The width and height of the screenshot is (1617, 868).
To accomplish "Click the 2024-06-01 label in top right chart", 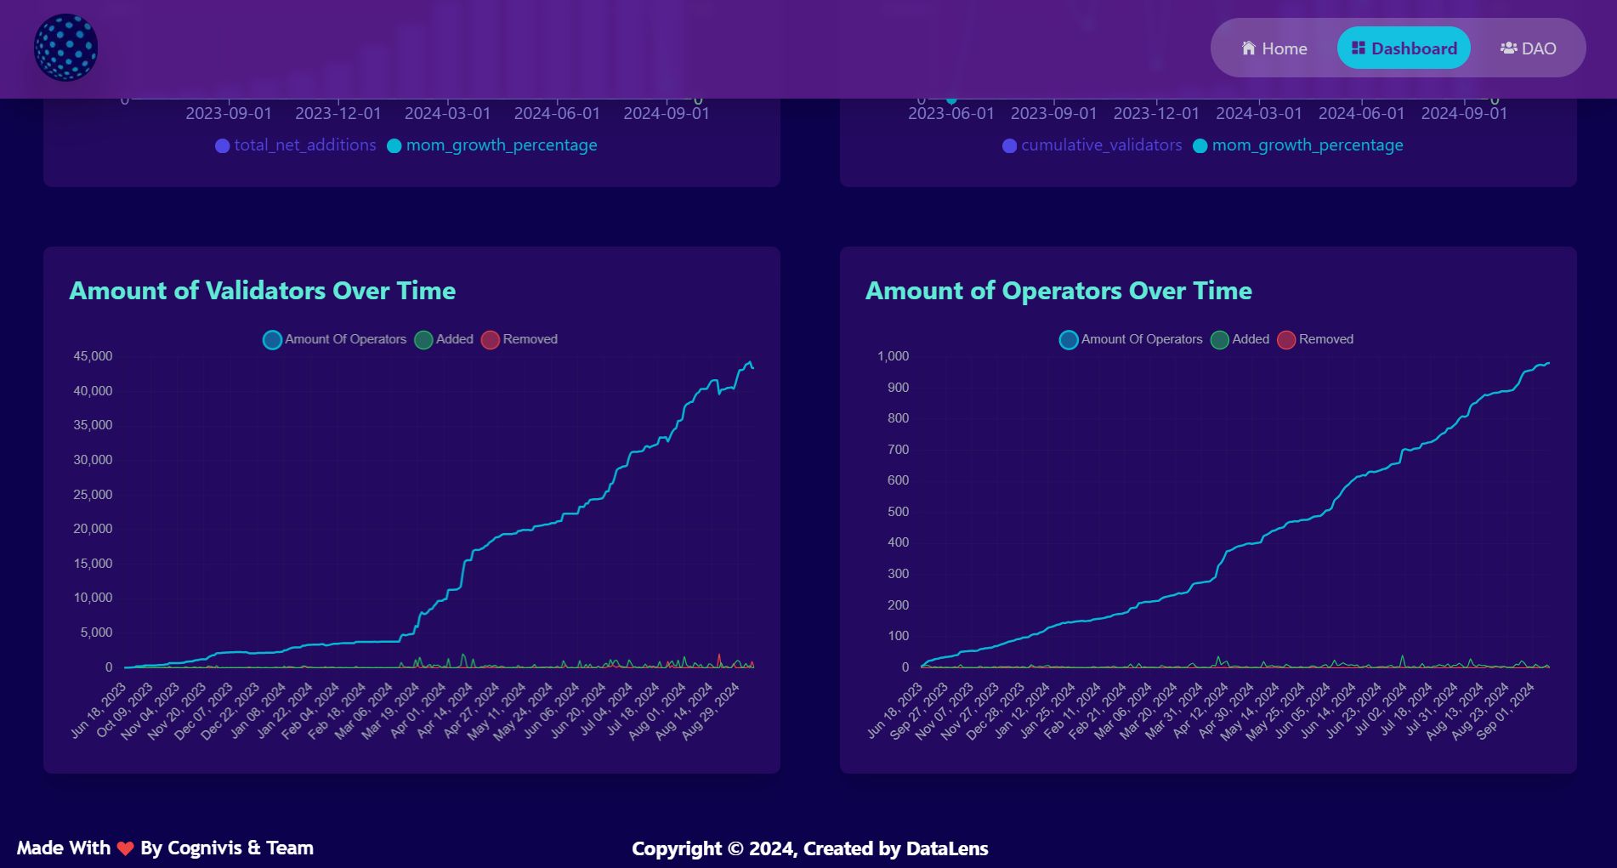I will point(1361,113).
